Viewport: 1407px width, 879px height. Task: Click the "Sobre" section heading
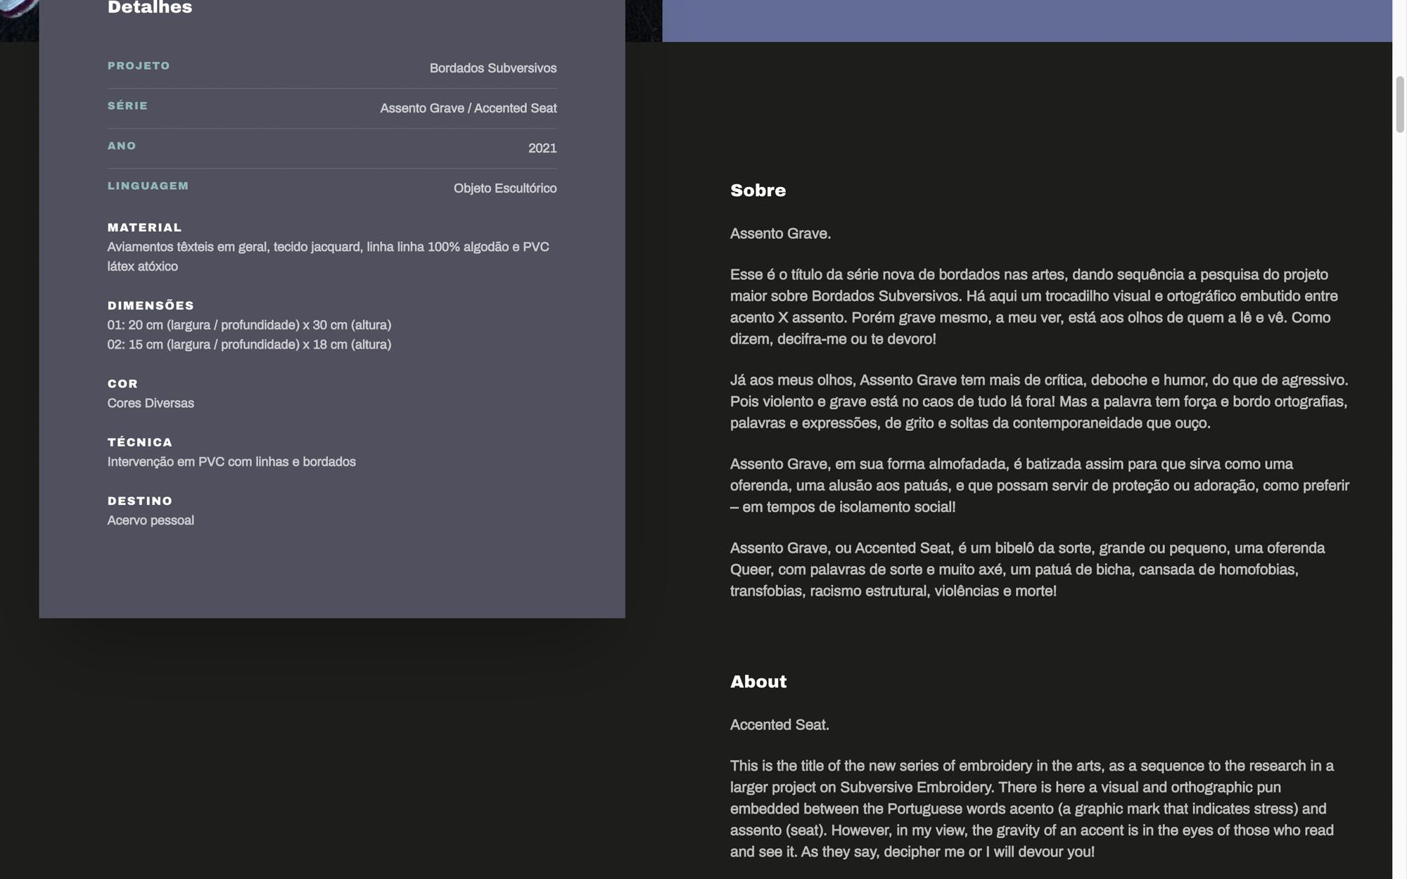[758, 191]
